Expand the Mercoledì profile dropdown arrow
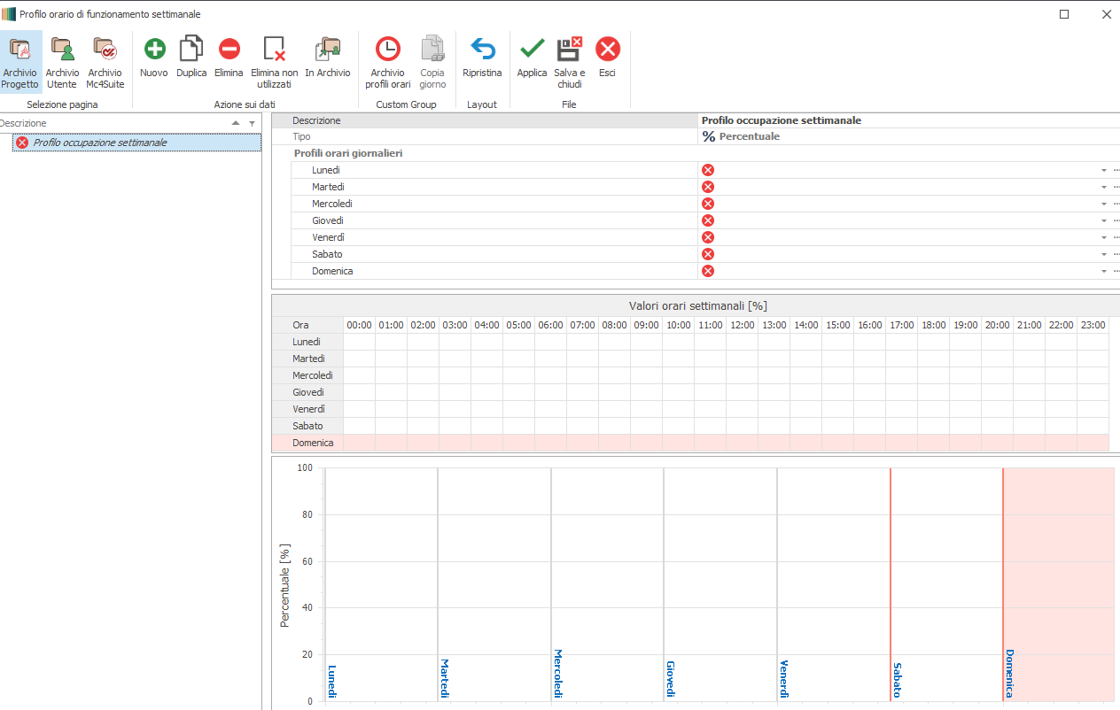The height and width of the screenshot is (710, 1120). tap(1104, 204)
